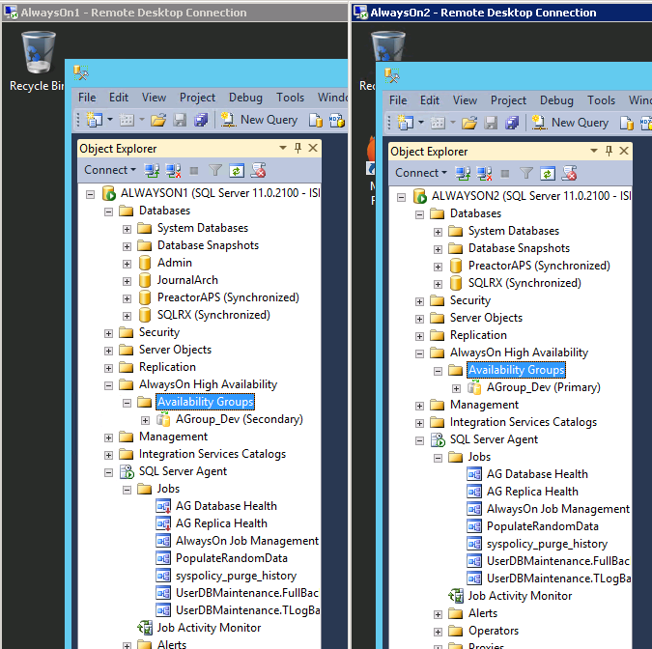Activate AlwaysOn2 Remote Desktop title bar
Screen dimensions: 652x649
coord(502,13)
